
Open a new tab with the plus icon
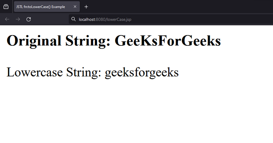pos(86,7)
